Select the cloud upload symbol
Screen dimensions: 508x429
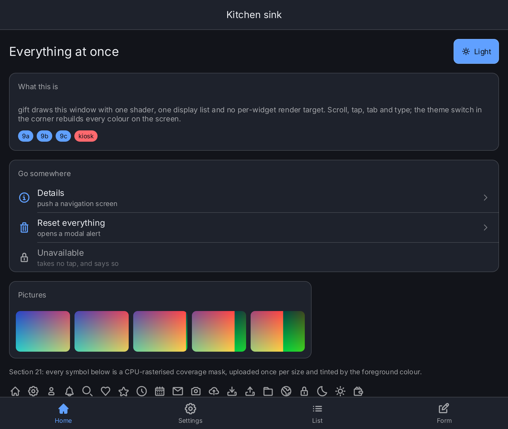pos(214,391)
